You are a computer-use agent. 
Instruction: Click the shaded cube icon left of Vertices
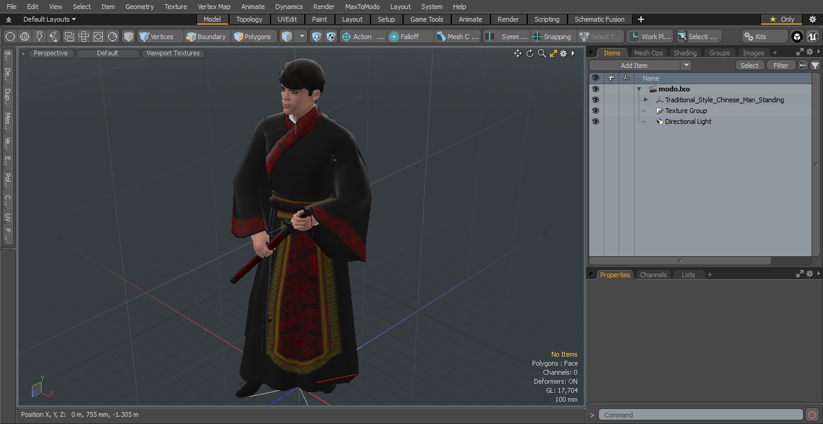click(128, 37)
